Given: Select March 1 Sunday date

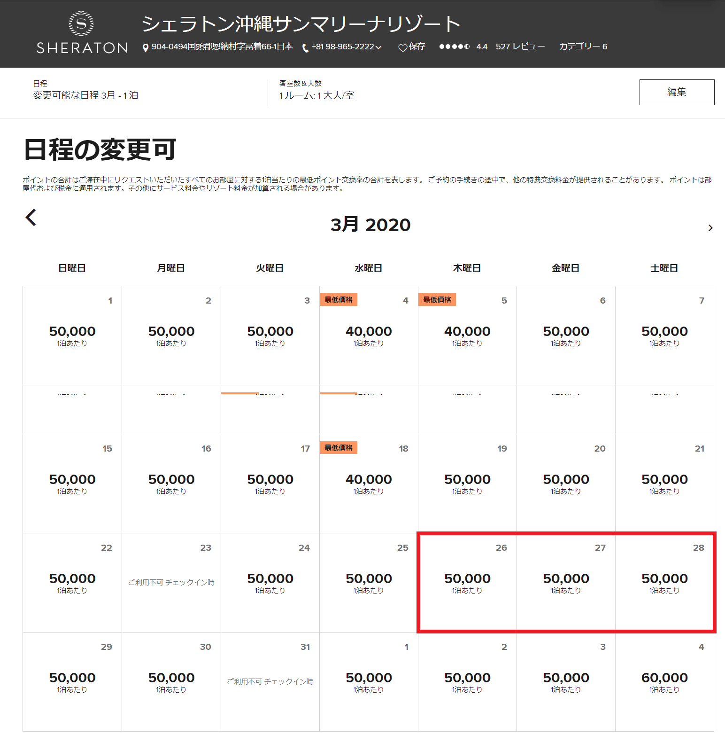Looking at the screenshot, I should [x=72, y=336].
